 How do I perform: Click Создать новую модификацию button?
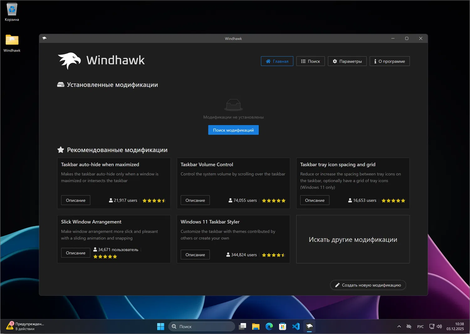coord(368,285)
